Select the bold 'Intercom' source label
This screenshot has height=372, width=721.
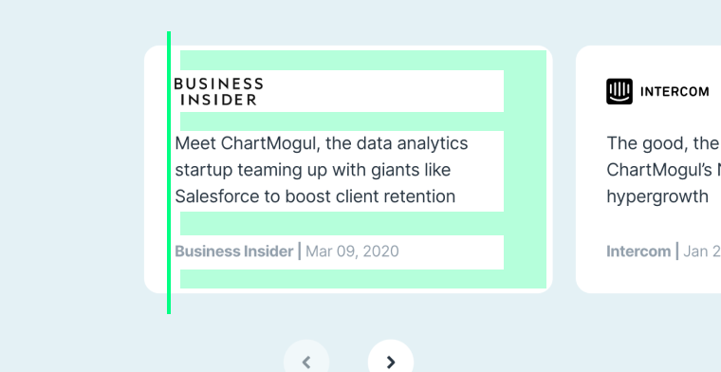coord(638,251)
